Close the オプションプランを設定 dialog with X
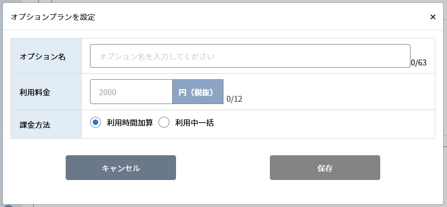Viewport: 447px width, 207px height. tap(433, 17)
